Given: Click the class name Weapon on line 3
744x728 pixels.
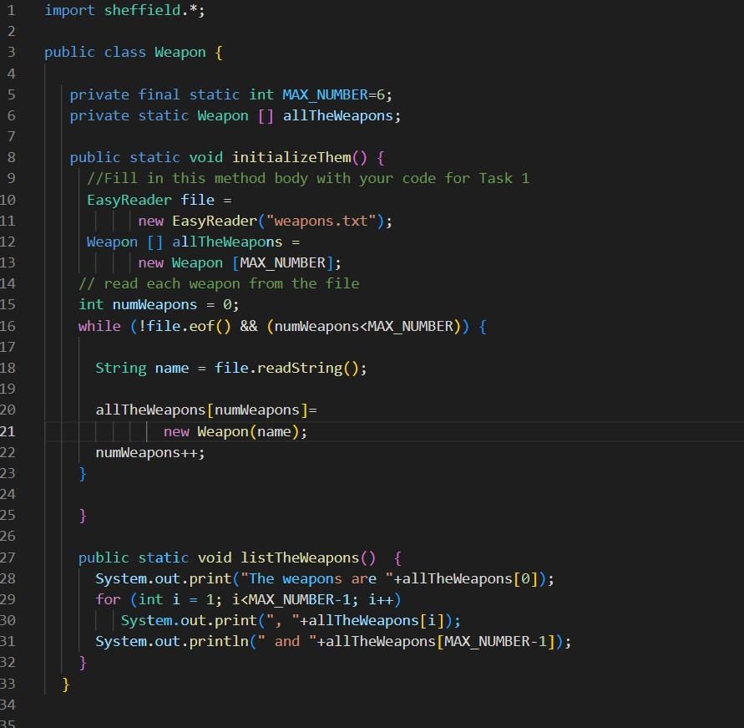Looking at the screenshot, I should 180,52.
